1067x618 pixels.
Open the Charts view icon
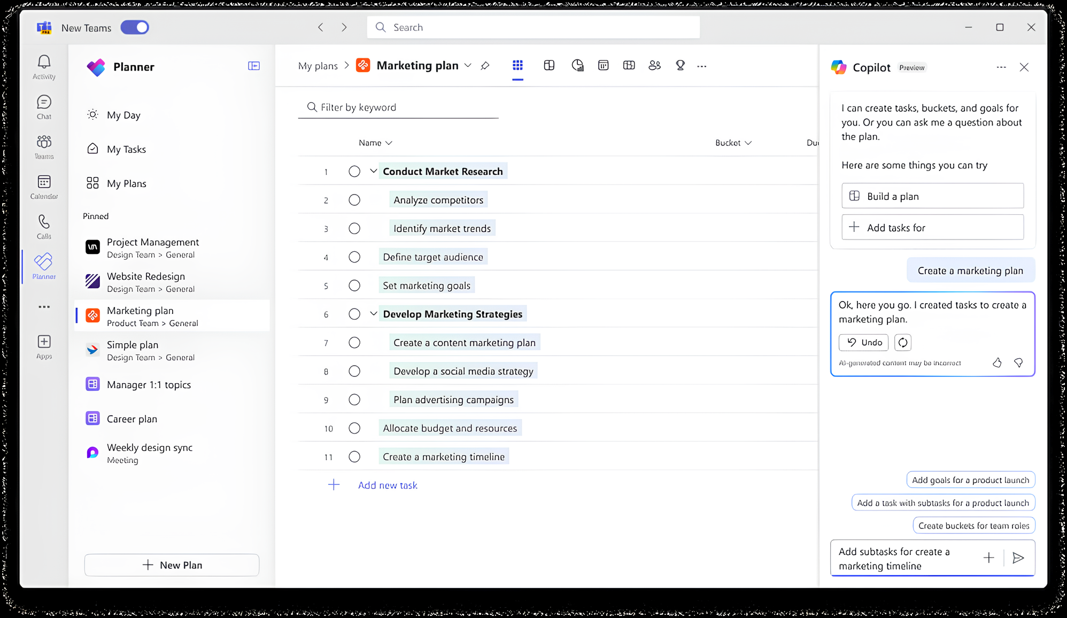[577, 66]
